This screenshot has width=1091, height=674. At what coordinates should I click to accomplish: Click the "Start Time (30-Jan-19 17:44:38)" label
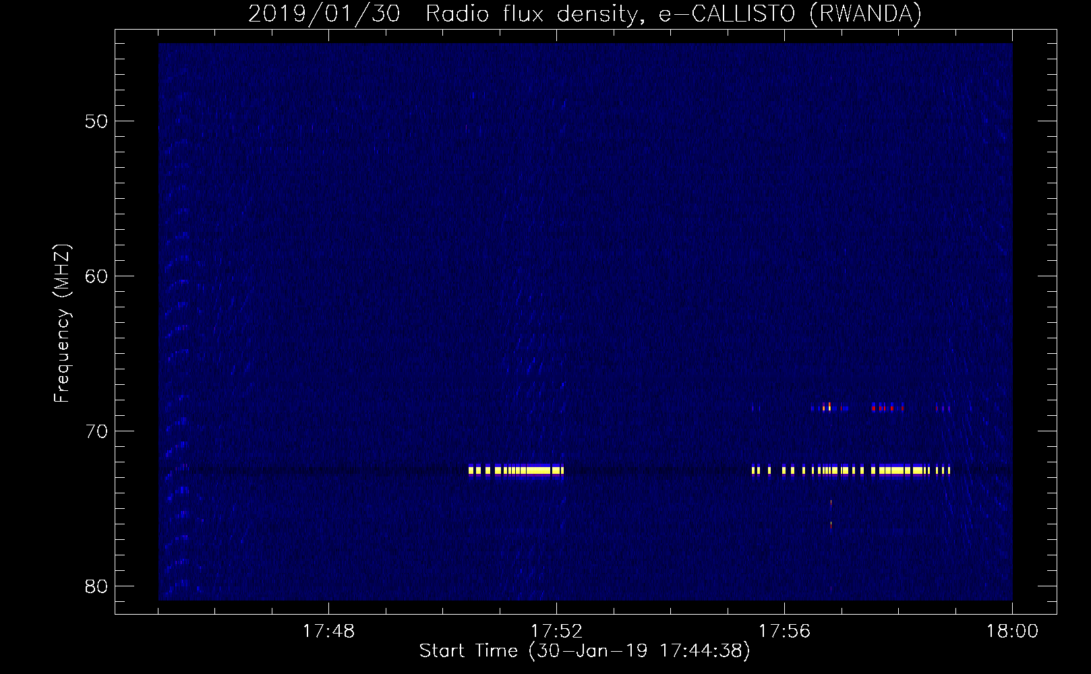click(x=585, y=651)
